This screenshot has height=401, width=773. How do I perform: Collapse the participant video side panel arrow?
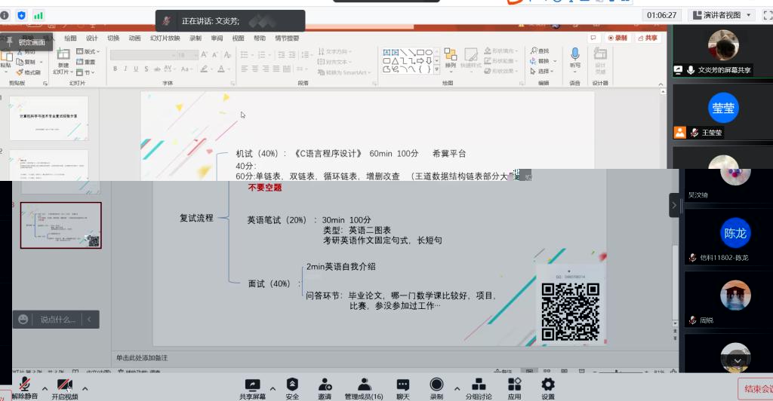click(675, 205)
